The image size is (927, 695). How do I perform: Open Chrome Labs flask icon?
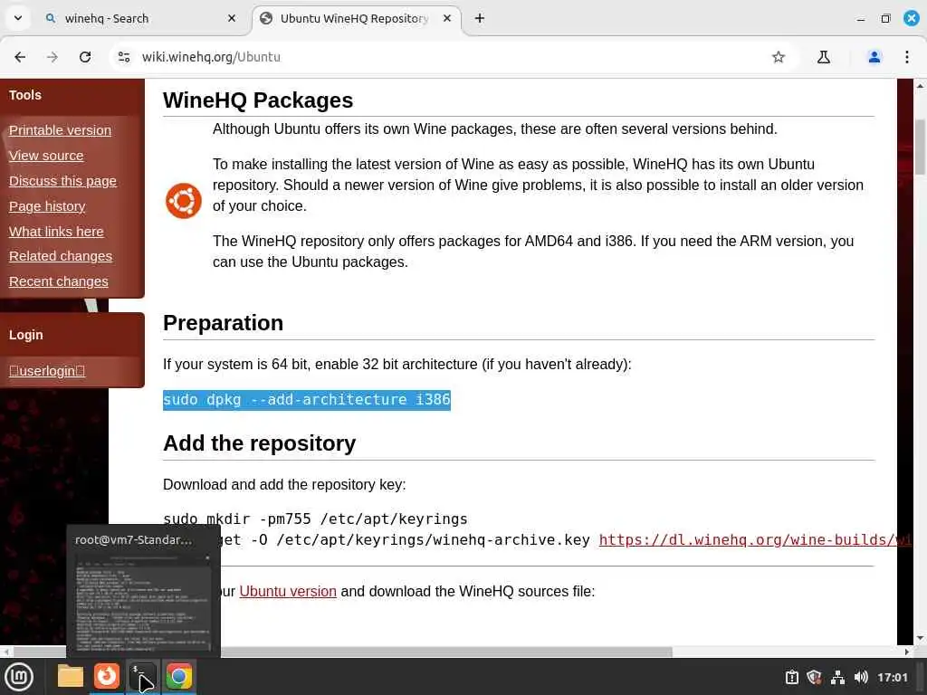pos(824,57)
